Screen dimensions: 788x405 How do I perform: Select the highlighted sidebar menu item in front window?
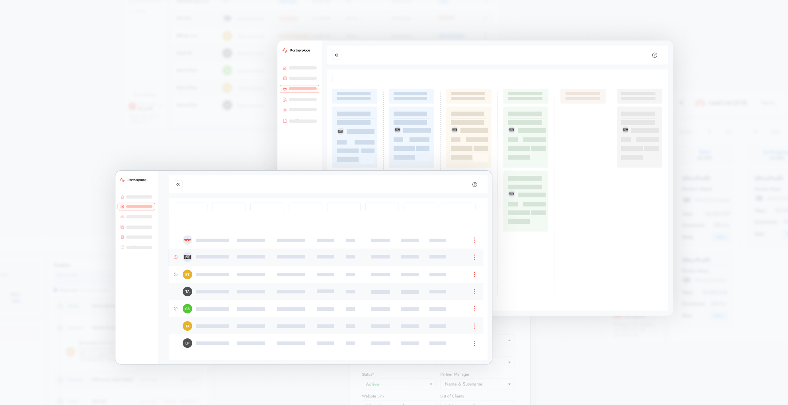136,206
